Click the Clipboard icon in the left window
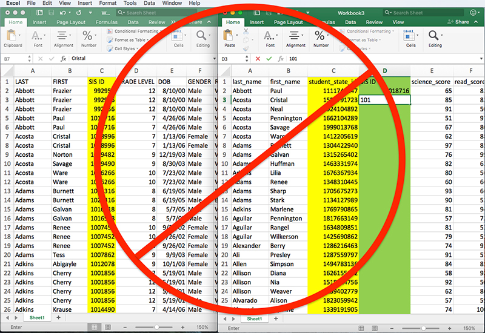The width and height of the screenshot is (485, 333). (13, 36)
